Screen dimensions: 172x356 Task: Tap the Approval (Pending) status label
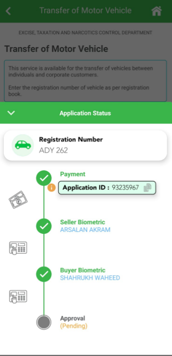click(73, 322)
